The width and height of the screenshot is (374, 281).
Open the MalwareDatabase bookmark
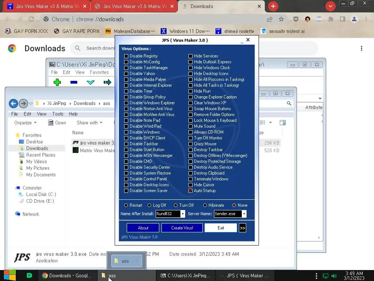[130, 31]
